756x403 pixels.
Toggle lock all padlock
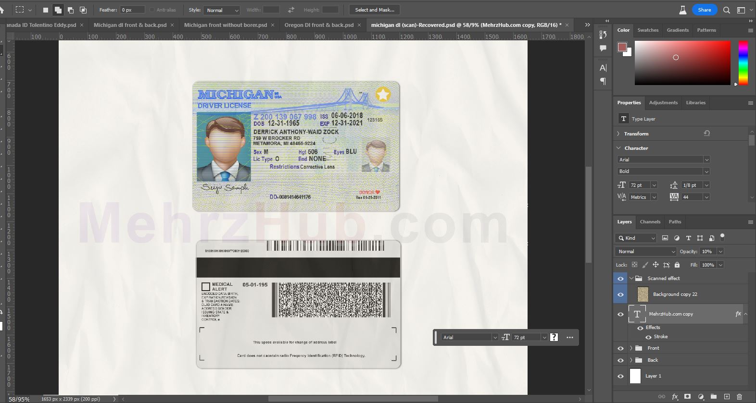pyautogui.click(x=677, y=265)
